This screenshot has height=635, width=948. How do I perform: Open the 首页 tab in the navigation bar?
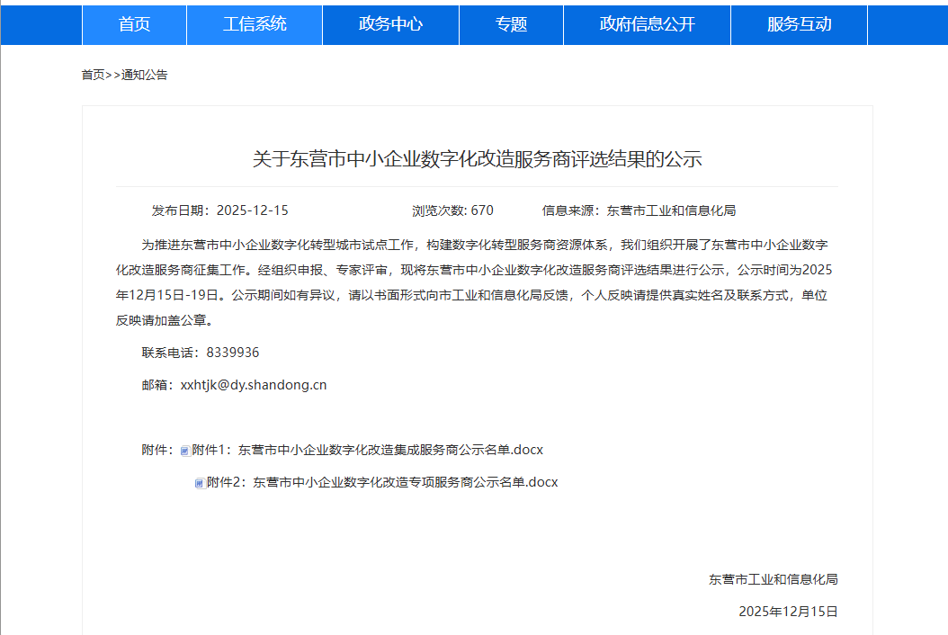pos(134,24)
